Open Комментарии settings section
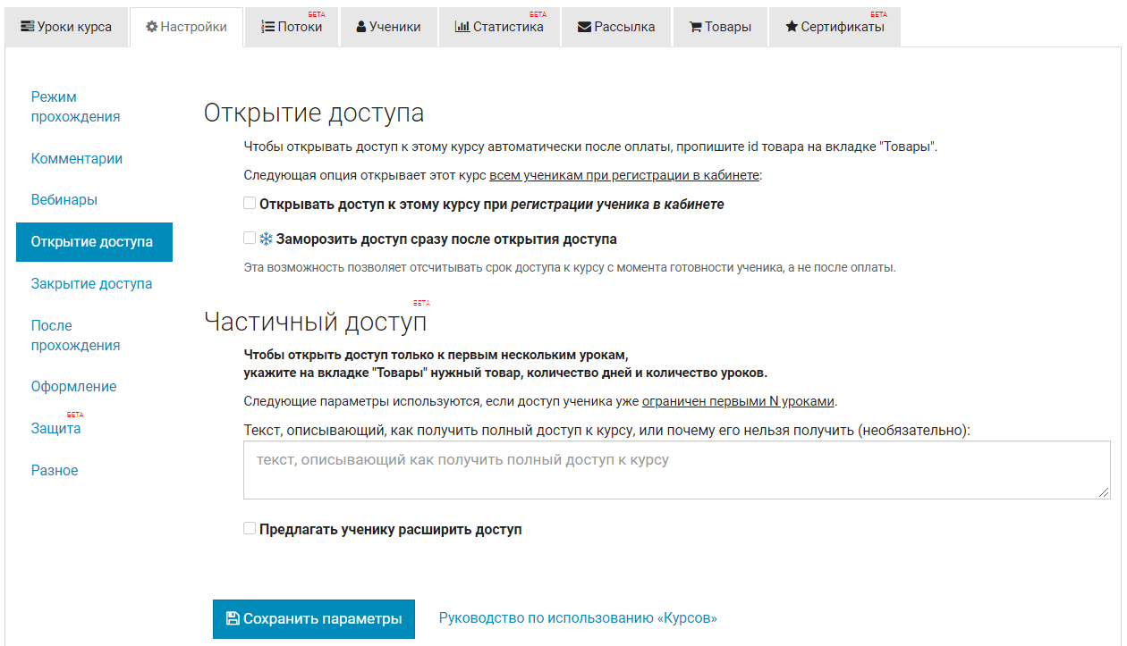This screenshot has width=1127, height=646. [x=77, y=158]
